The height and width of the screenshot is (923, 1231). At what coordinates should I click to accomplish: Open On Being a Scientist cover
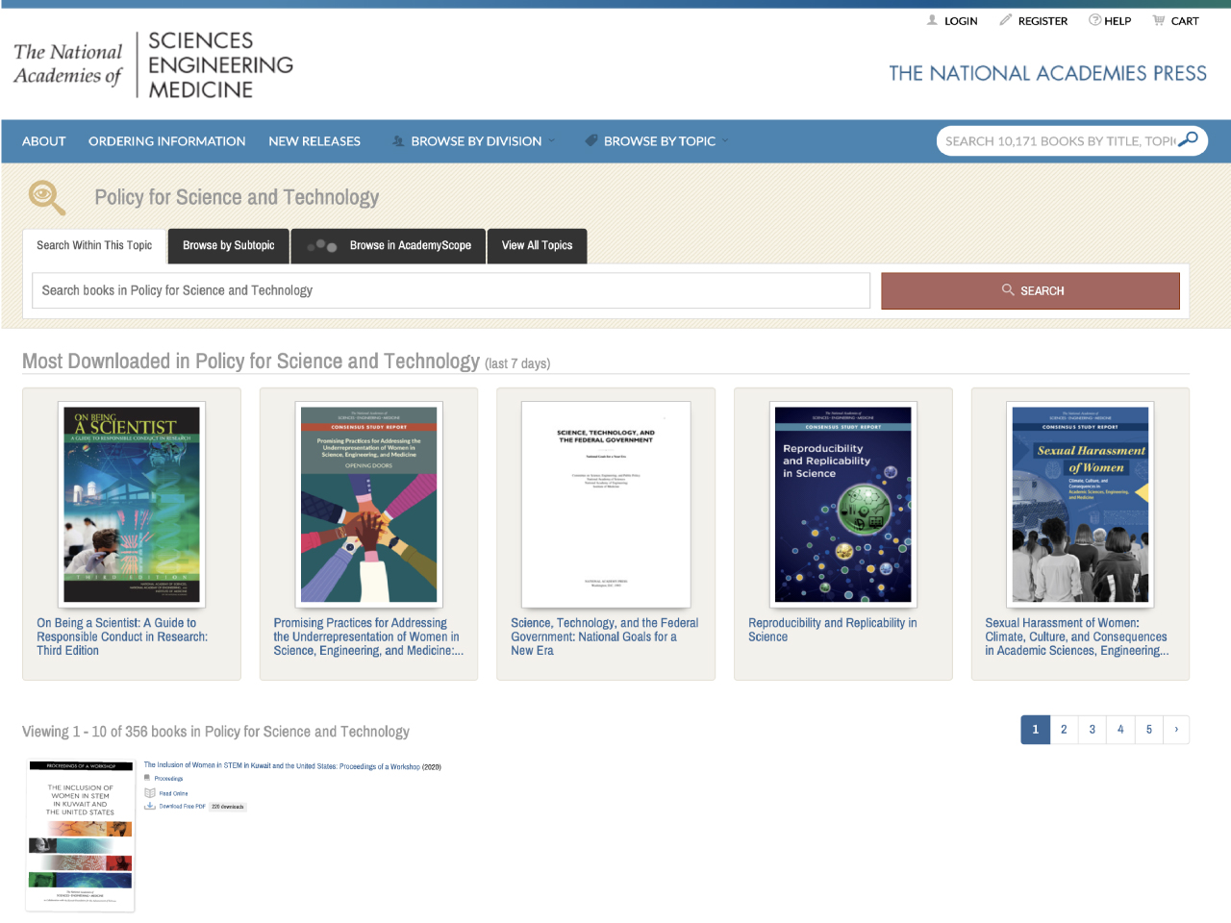coord(132,505)
